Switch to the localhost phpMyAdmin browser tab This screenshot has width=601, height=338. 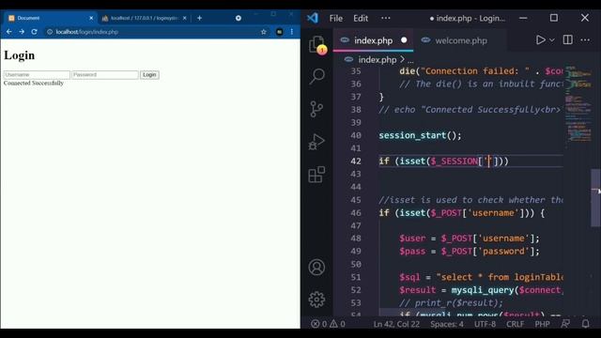[x=144, y=18]
